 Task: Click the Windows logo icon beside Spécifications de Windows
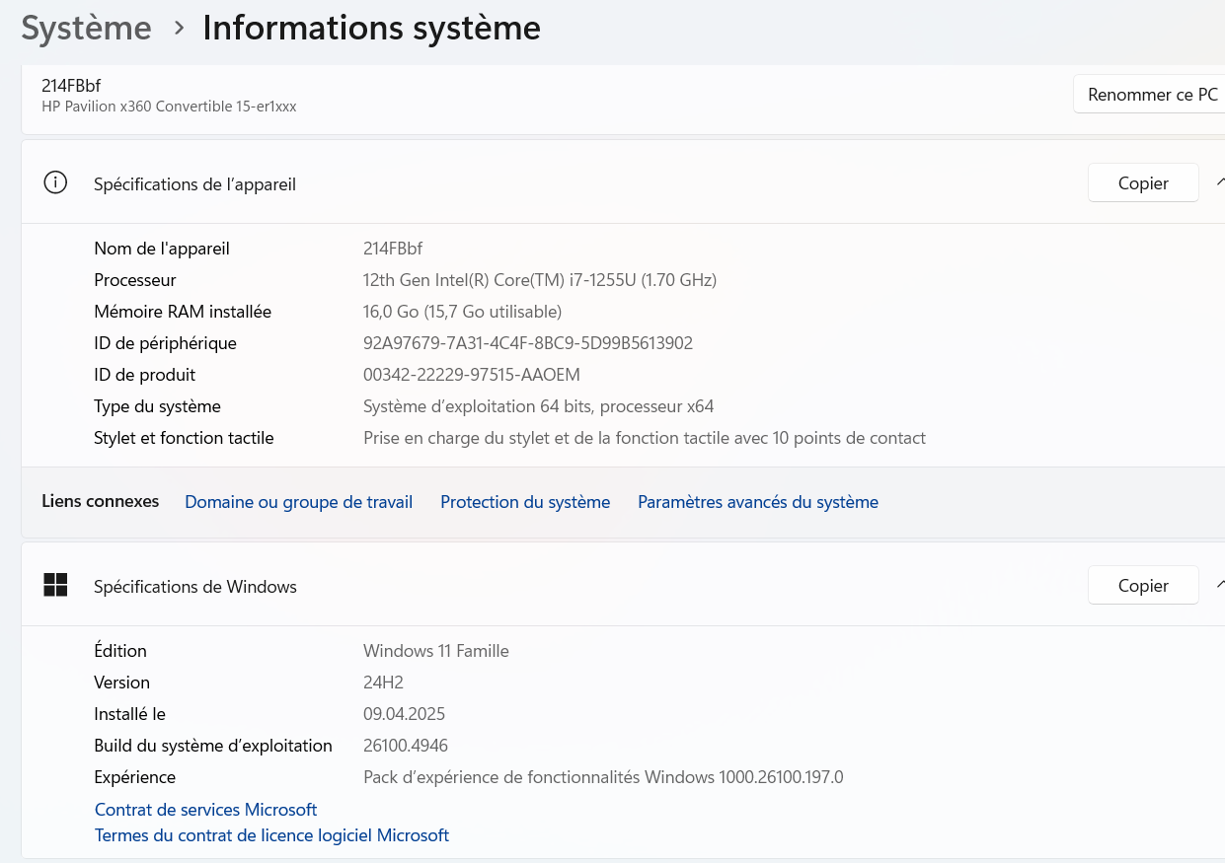point(55,585)
